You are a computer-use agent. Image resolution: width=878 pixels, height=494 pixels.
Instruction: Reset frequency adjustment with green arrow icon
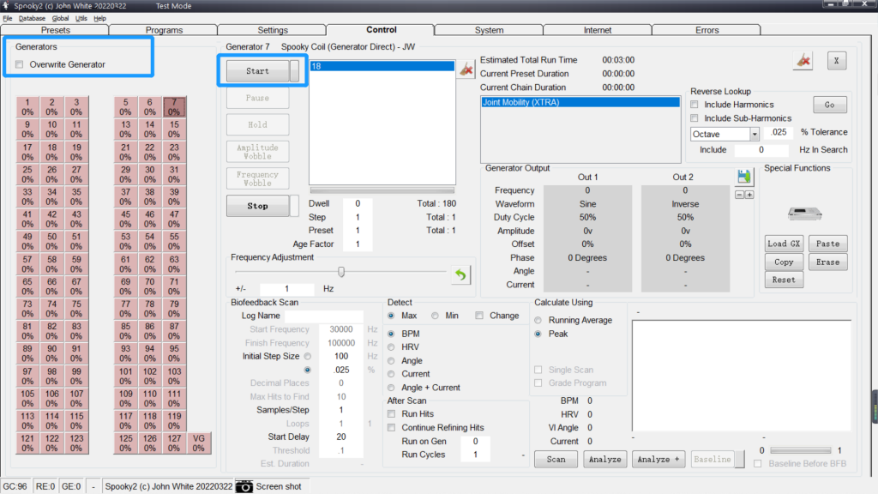[x=460, y=275]
